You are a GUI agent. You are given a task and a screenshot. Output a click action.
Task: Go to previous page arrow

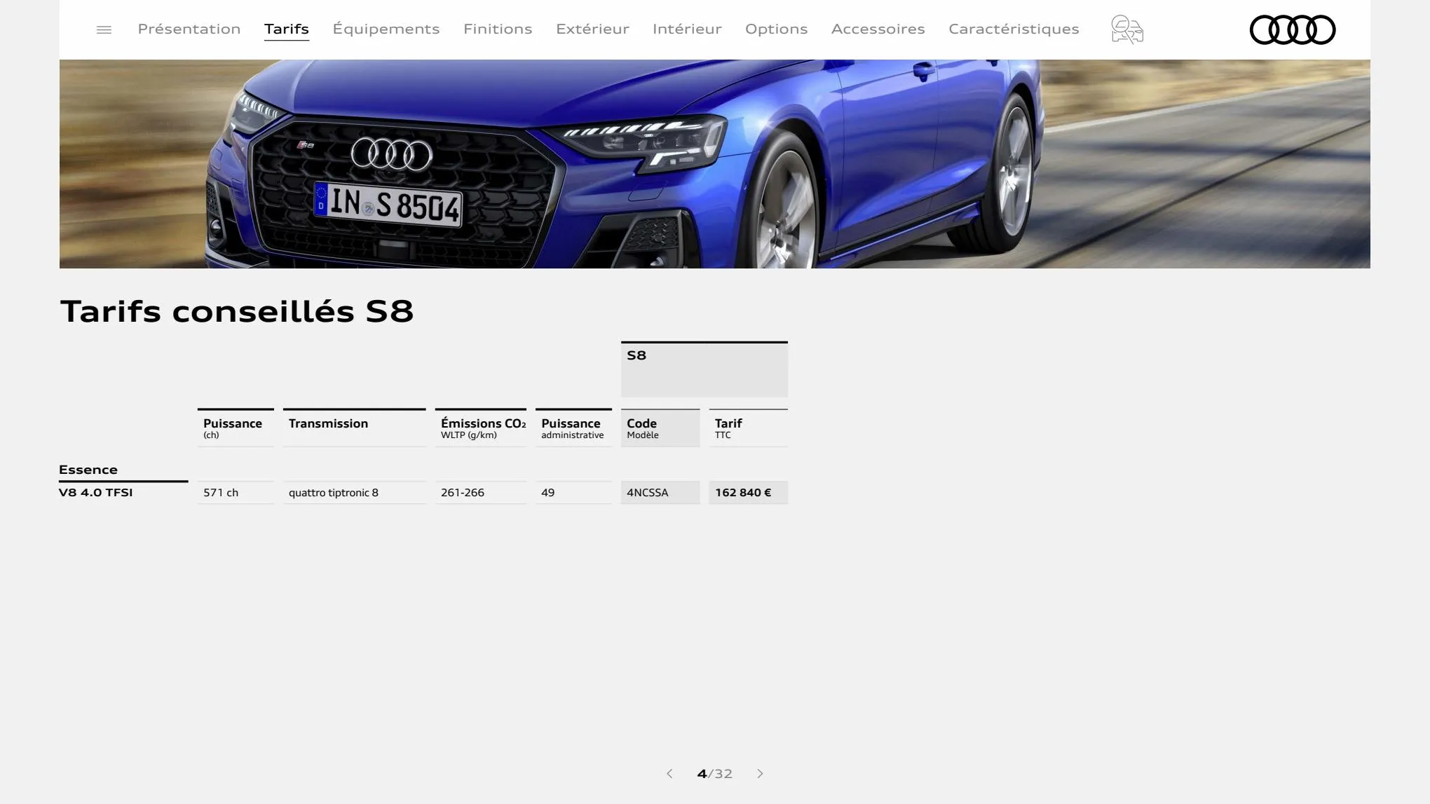(x=669, y=773)
